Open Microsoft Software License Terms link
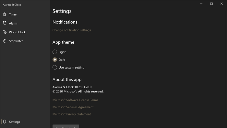227x128 pixels. (x=75, y=100)
